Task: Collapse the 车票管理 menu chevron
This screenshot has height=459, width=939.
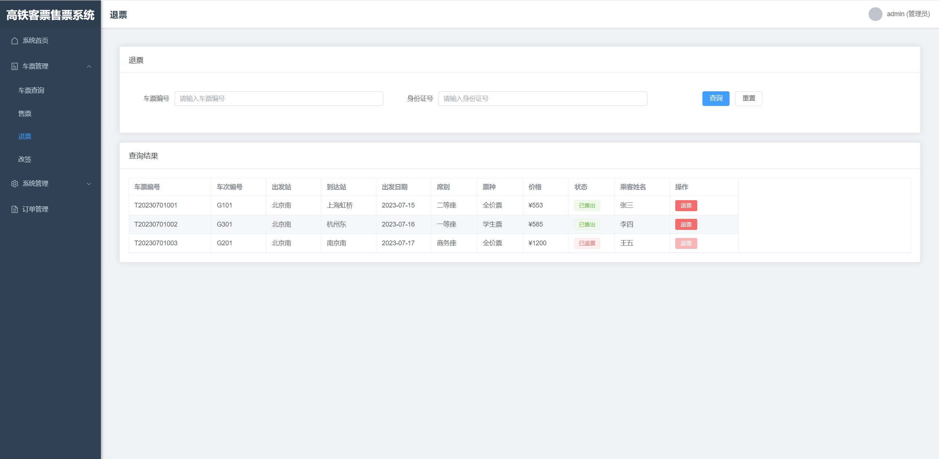Action: pos(89,66)
